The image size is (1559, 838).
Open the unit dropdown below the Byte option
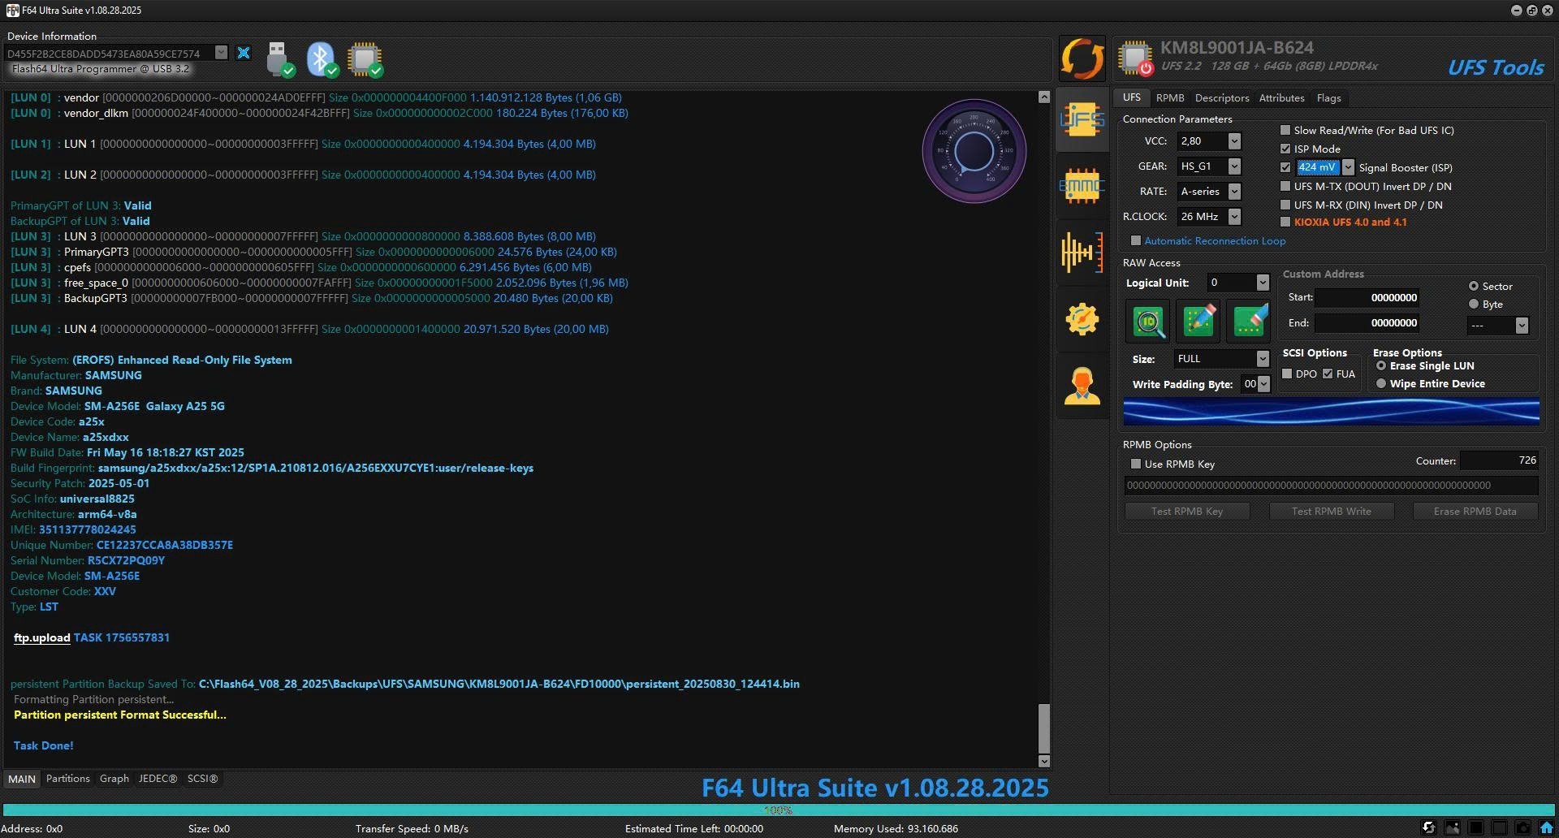click(1522, 325)
